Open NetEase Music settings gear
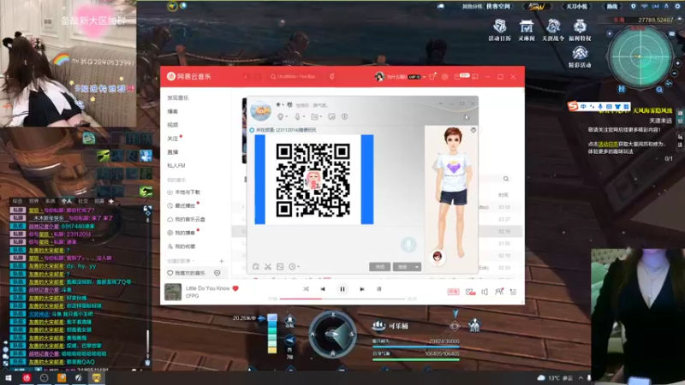The image size is (685, 385). pyautogui.click(x=444, y=77)
